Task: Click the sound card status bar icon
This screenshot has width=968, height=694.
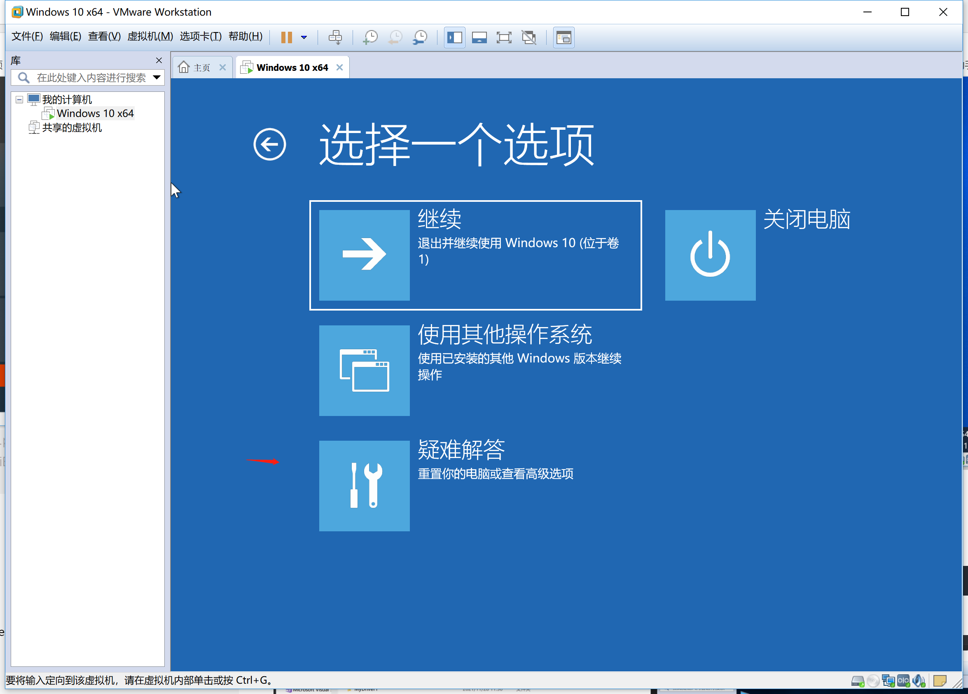Action: (x=919, y=681)
